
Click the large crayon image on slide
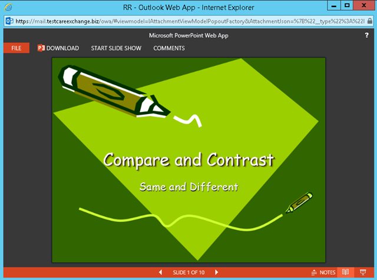[x=115, y=91]
